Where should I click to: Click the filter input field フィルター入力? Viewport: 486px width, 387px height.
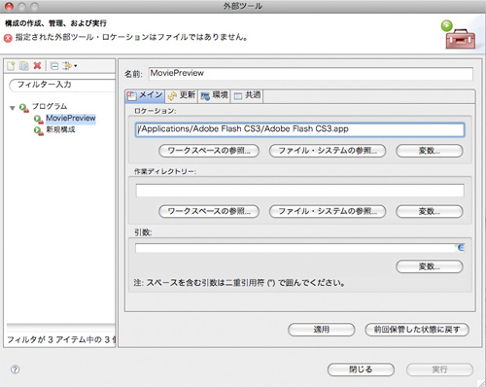(62, 85)
